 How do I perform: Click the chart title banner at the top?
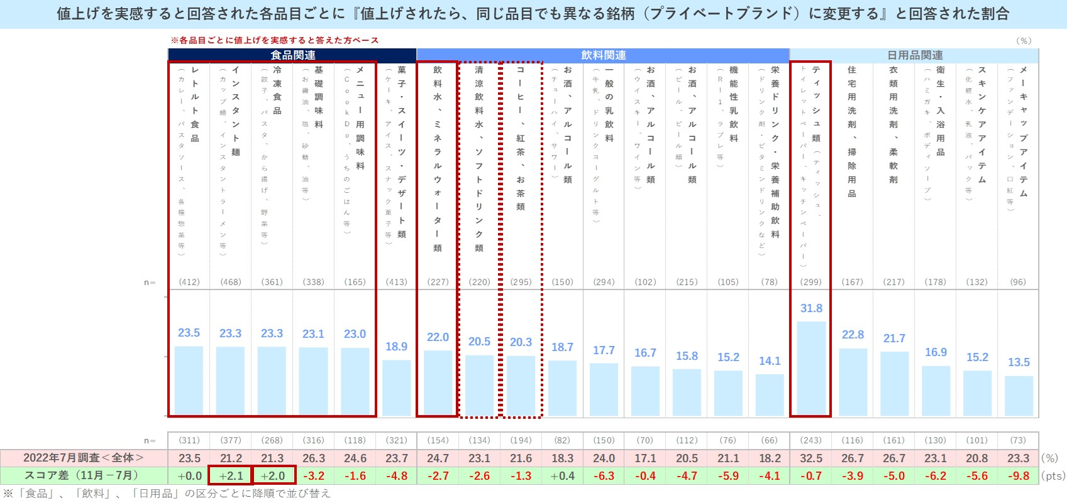[533, 14]
